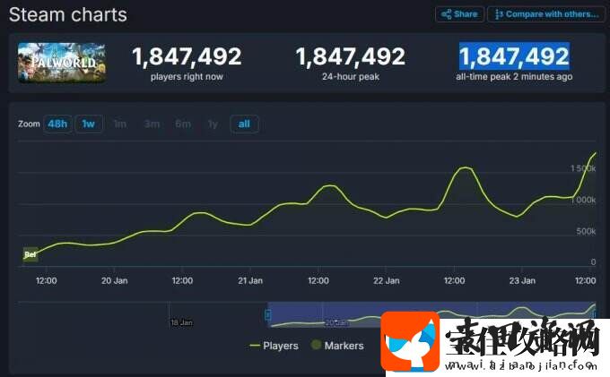Click the highlighted all-time peak number
Viewport: 610px width, 377px height.
coord(514,56)
